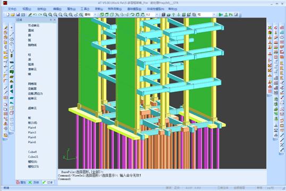
Task: Click the first zoom magnifier icon
Action: (45, 14)
